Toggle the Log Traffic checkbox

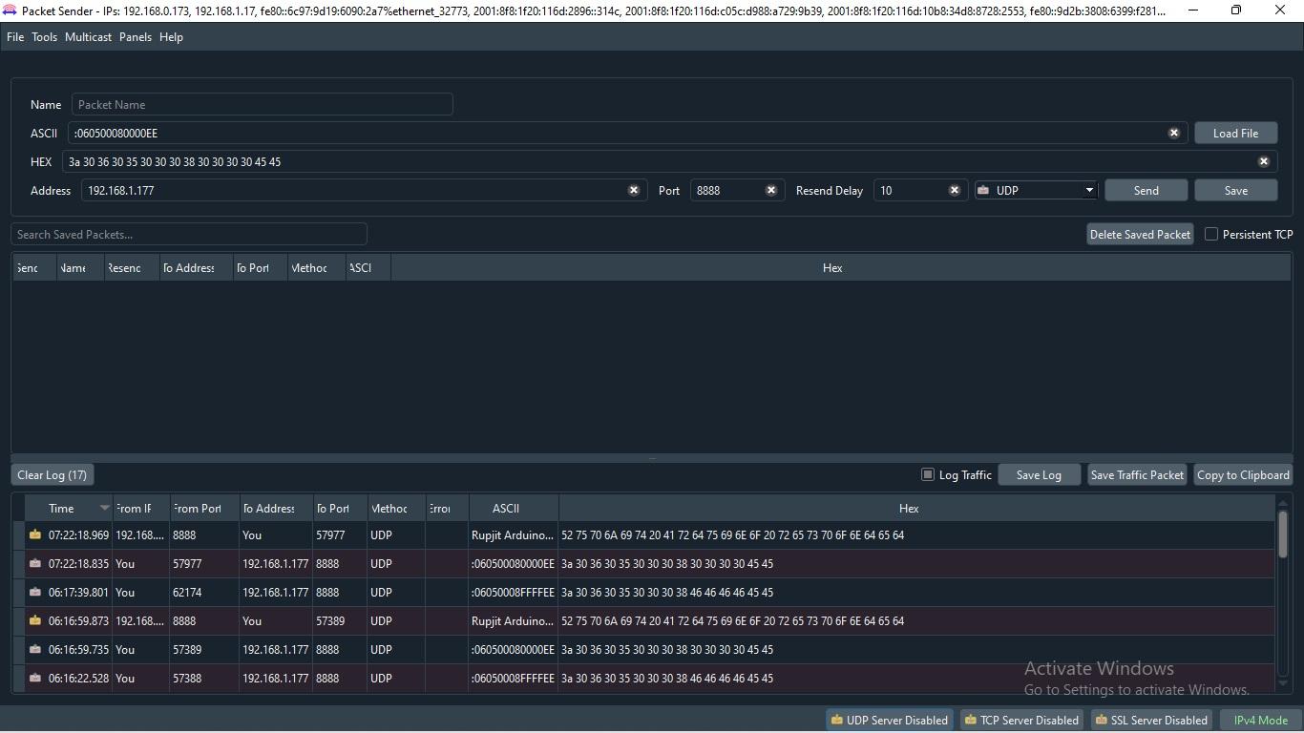click(927, 473)
